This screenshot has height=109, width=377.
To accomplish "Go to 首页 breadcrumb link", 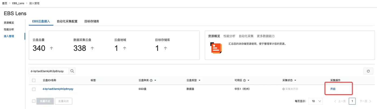I will point(5,3).
